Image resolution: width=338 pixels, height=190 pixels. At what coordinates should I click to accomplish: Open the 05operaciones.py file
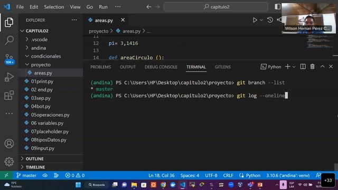coord(51,115)
